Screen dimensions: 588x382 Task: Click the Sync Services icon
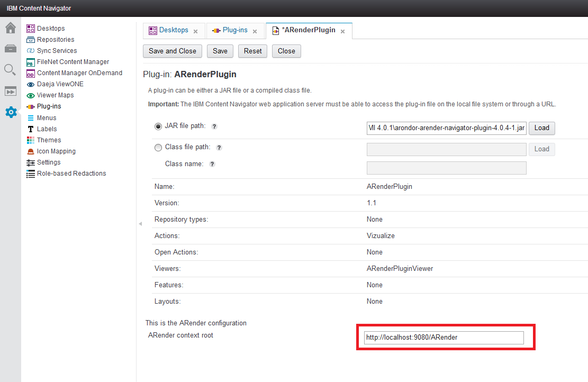(31, 51)
